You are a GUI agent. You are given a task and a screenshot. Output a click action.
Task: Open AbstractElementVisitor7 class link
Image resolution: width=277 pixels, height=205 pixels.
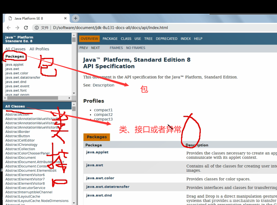[x=25, y=179]
